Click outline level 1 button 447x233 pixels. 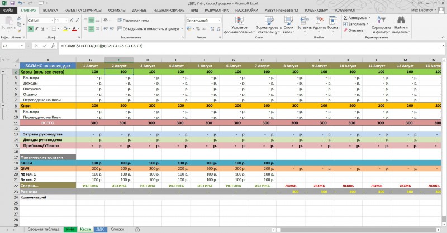point(3,60)
